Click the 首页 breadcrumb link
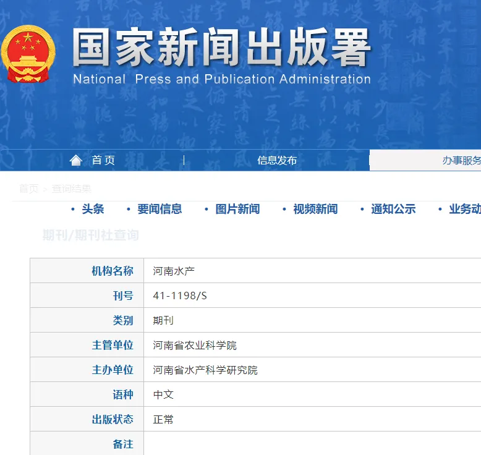 coord(29,189)
